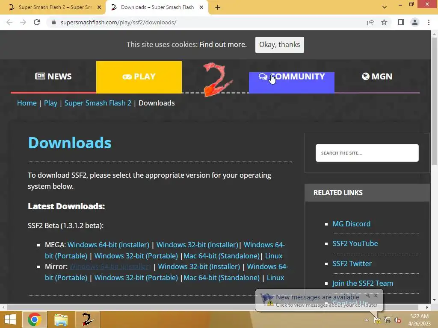Open the SSF2 Twitter link
Screen dimensions: 438x328
(x=352, y=264)
